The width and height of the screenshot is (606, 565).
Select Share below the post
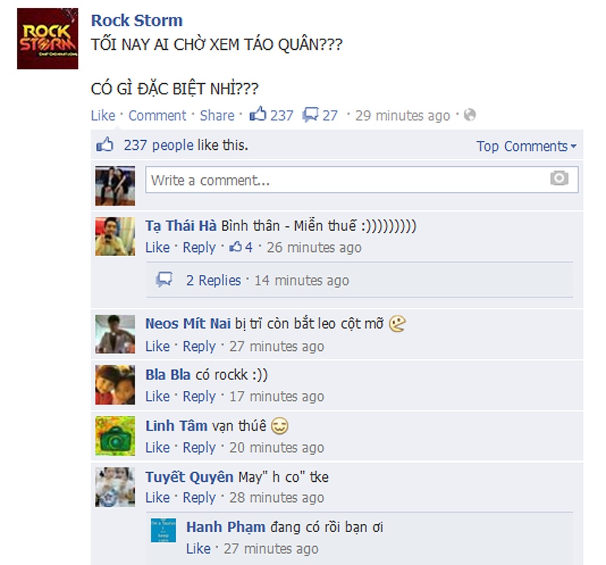(217, 115)
